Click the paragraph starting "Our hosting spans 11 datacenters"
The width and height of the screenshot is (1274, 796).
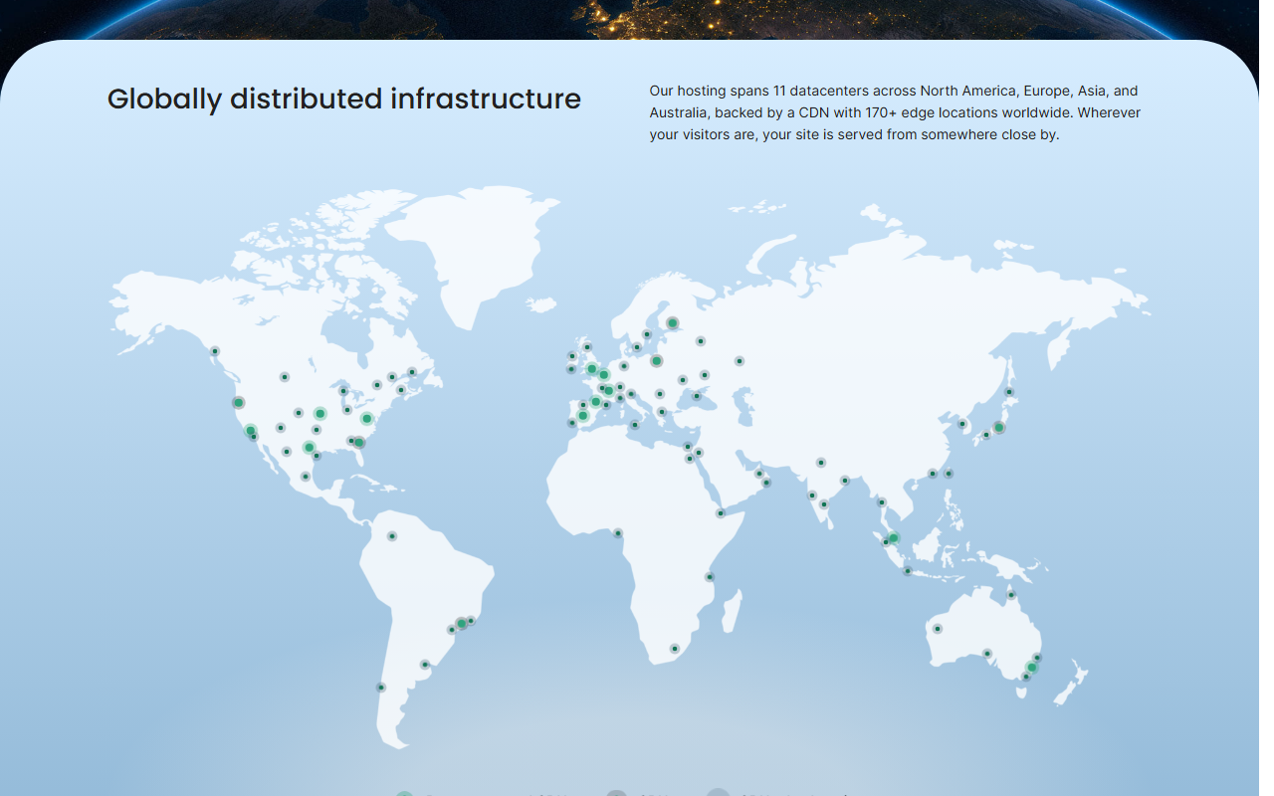(x=895, y=112)
